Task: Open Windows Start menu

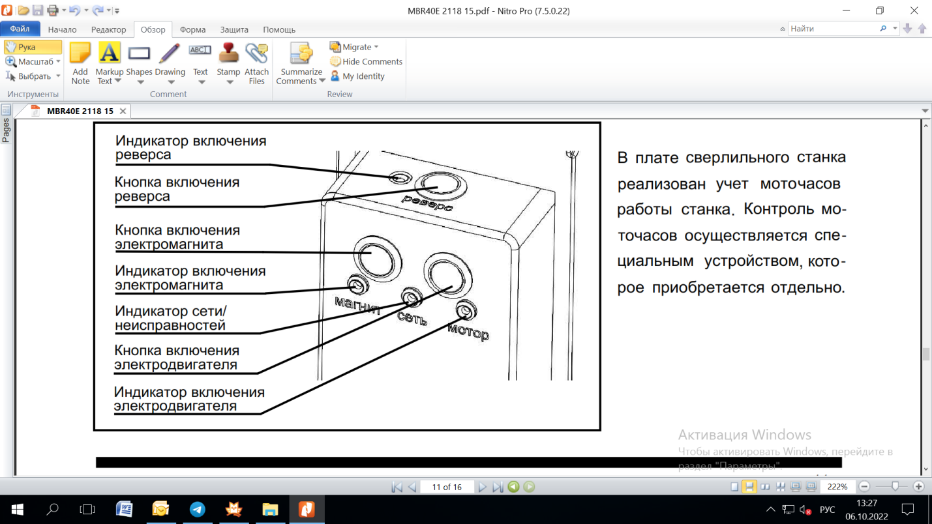Action: pyautogui.click(x=17, y=510)
